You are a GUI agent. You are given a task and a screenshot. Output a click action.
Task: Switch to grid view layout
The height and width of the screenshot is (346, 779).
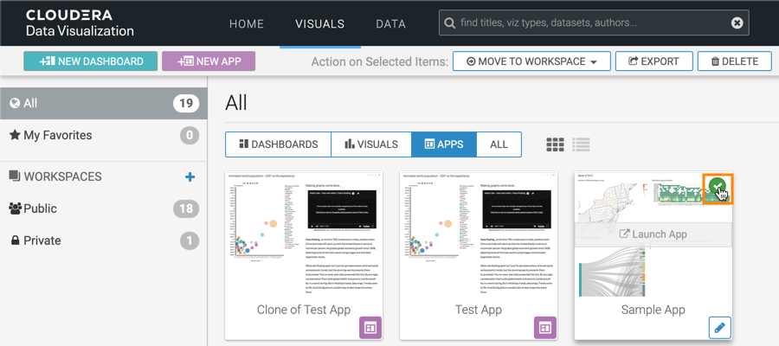point(556,144)
